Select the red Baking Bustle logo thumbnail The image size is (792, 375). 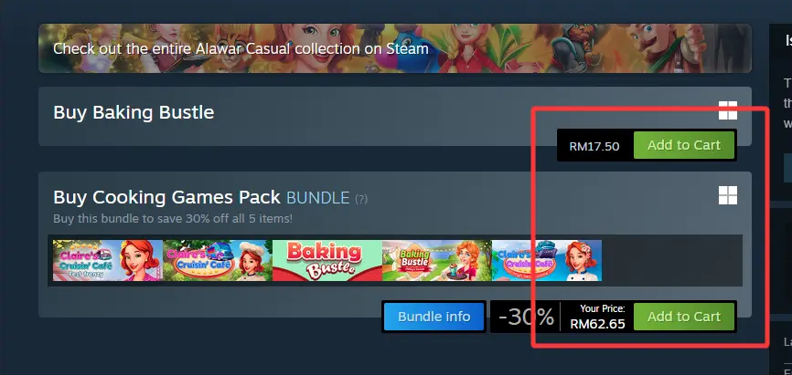coord(327,260)
